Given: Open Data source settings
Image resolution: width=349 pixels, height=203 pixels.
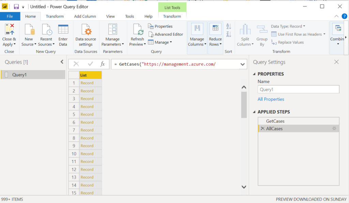Looking at the screenshot, I should coord(86,36).
